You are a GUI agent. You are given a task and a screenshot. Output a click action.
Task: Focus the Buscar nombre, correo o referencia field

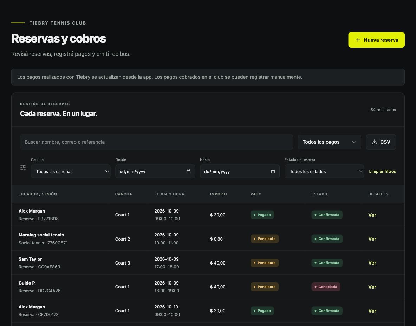(156, 142)
